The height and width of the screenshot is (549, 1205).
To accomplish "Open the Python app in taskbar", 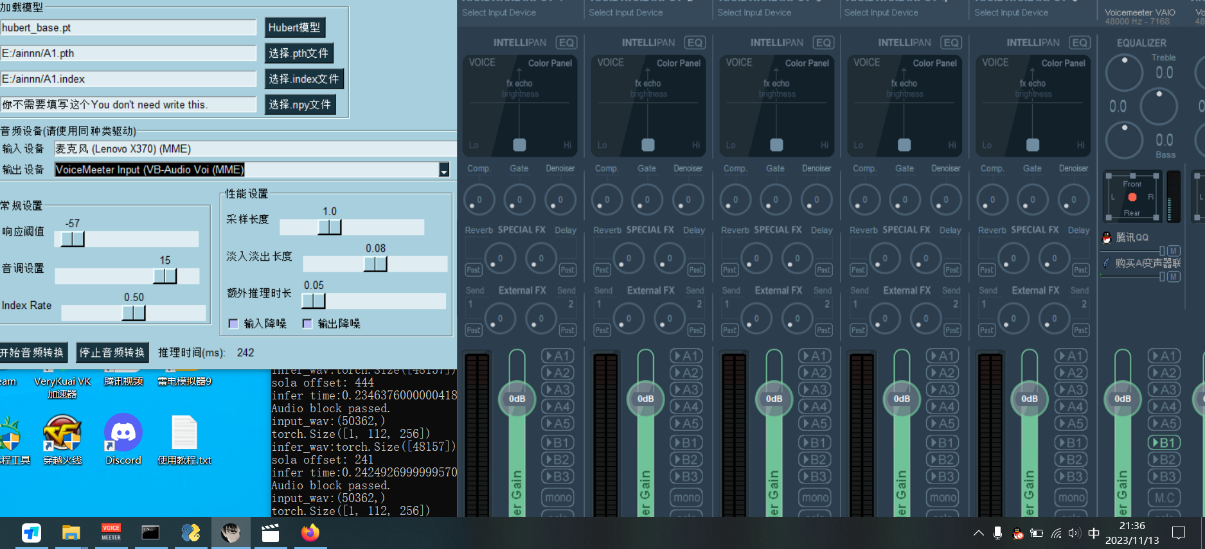I will click(191, 533).
